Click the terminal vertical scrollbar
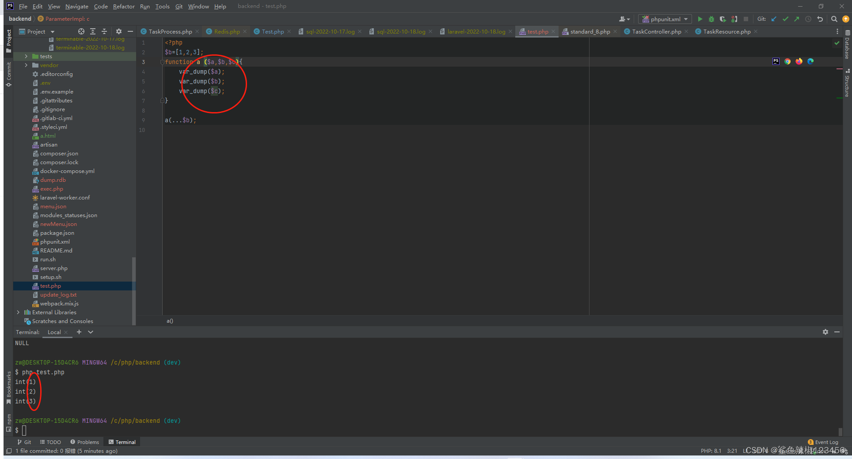 (x=840, y=432)
